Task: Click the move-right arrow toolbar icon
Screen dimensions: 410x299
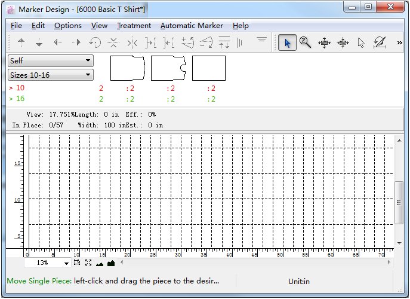Action: click(x=76, y=43)
